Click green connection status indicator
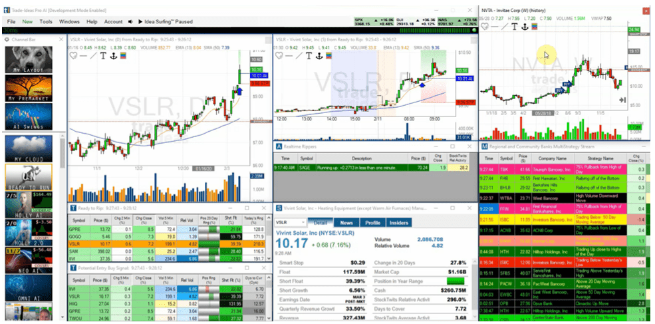This screenshot has width=655, height=324. click(x=475, y=30)
